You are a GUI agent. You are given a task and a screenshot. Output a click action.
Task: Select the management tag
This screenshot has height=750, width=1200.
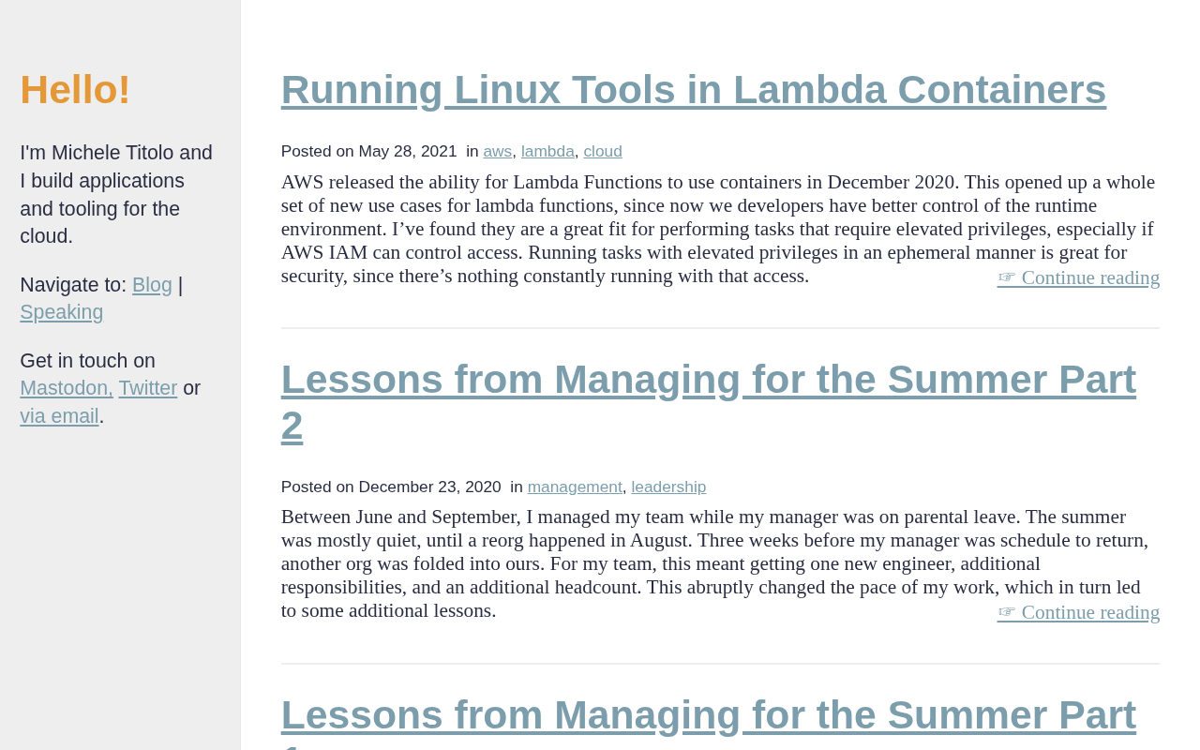click(575, 487)
